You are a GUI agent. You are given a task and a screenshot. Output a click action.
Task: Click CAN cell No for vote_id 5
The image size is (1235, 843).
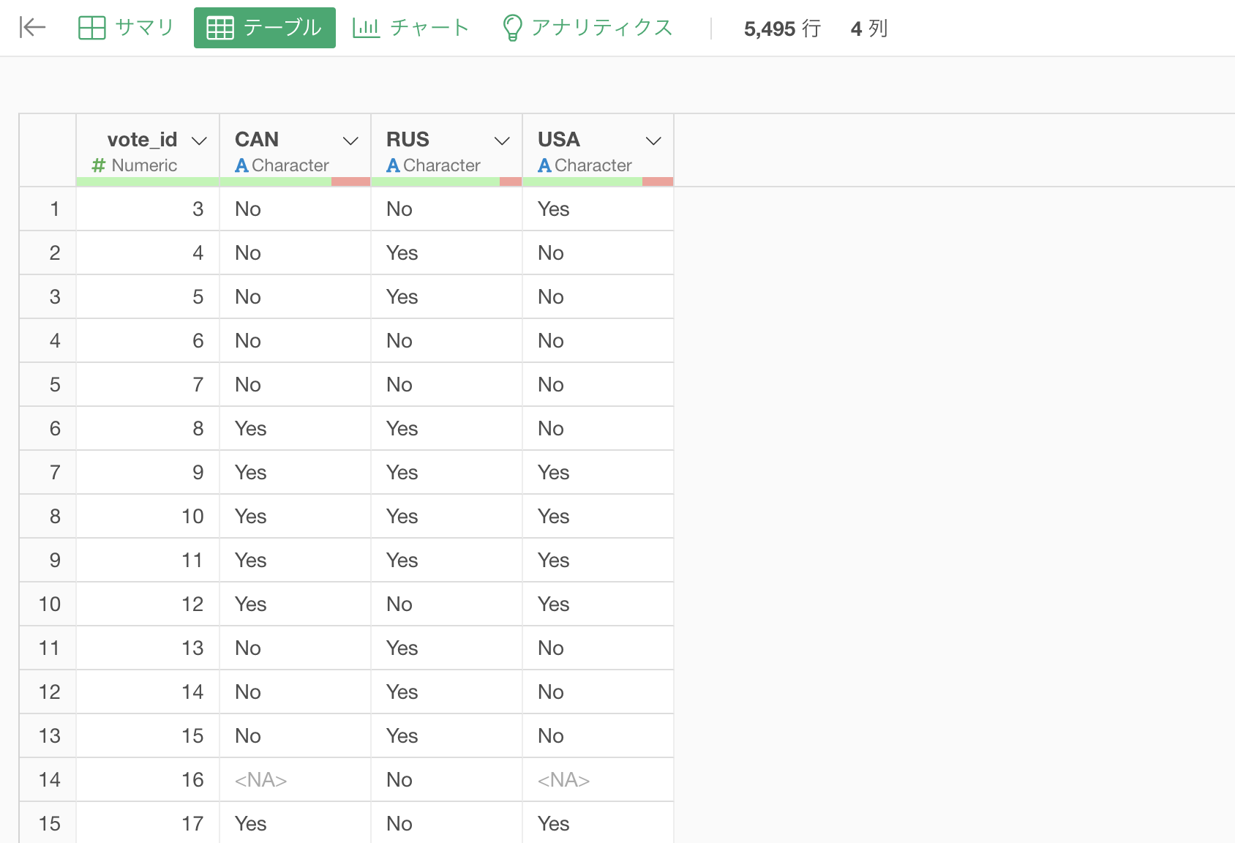[296, 297]
